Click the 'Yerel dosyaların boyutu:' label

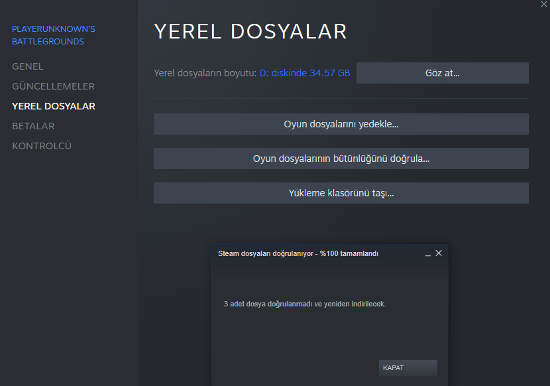[205, 73]
